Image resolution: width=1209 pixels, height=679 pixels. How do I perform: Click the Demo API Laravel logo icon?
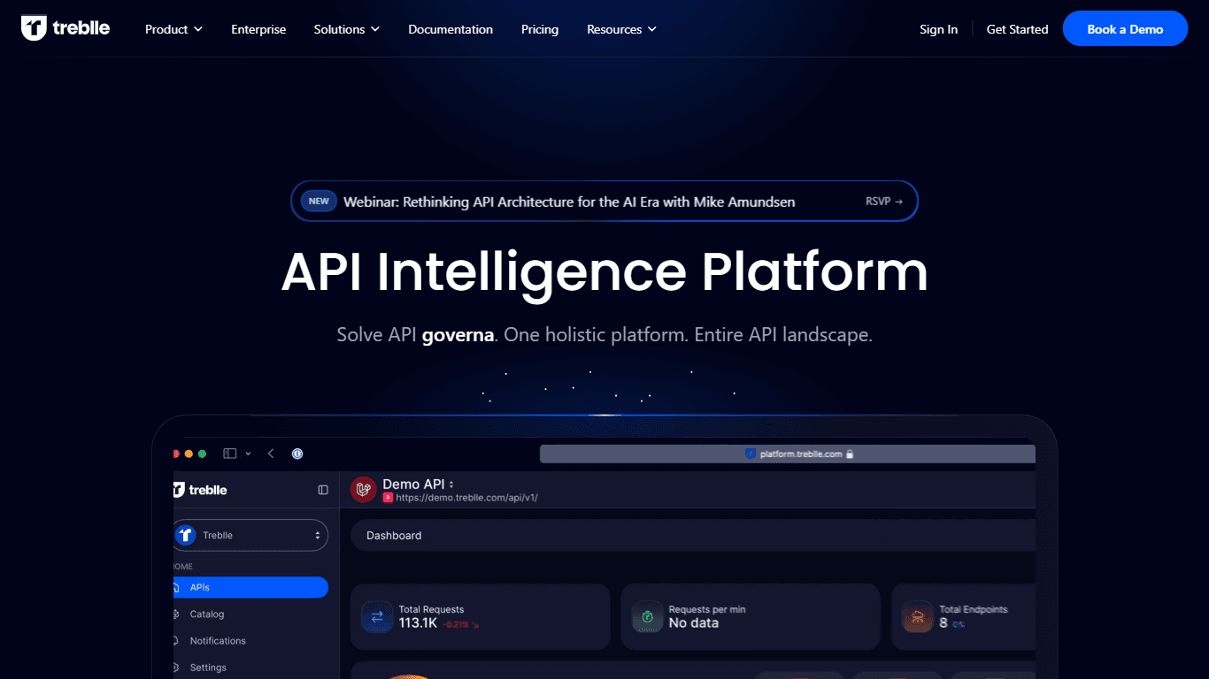(364, 490)
